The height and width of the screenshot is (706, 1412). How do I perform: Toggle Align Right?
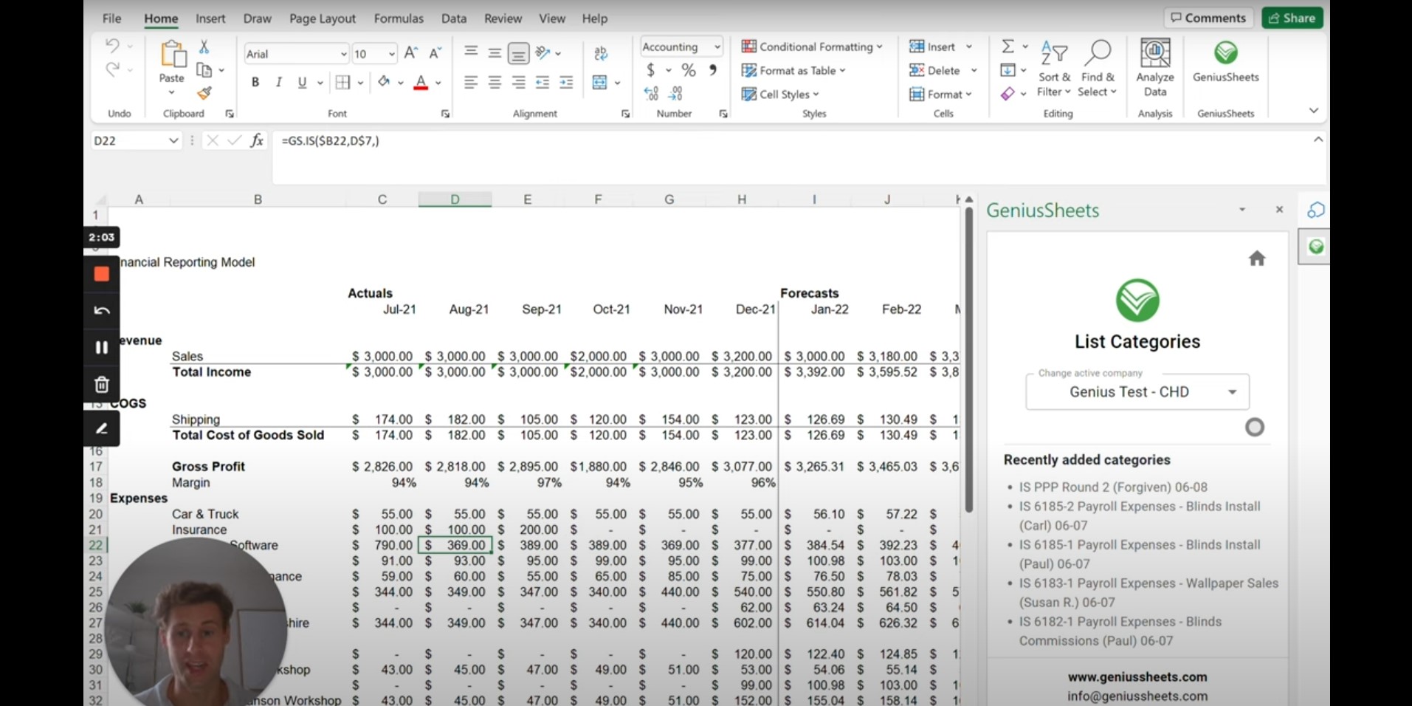(x=519, y=82)
